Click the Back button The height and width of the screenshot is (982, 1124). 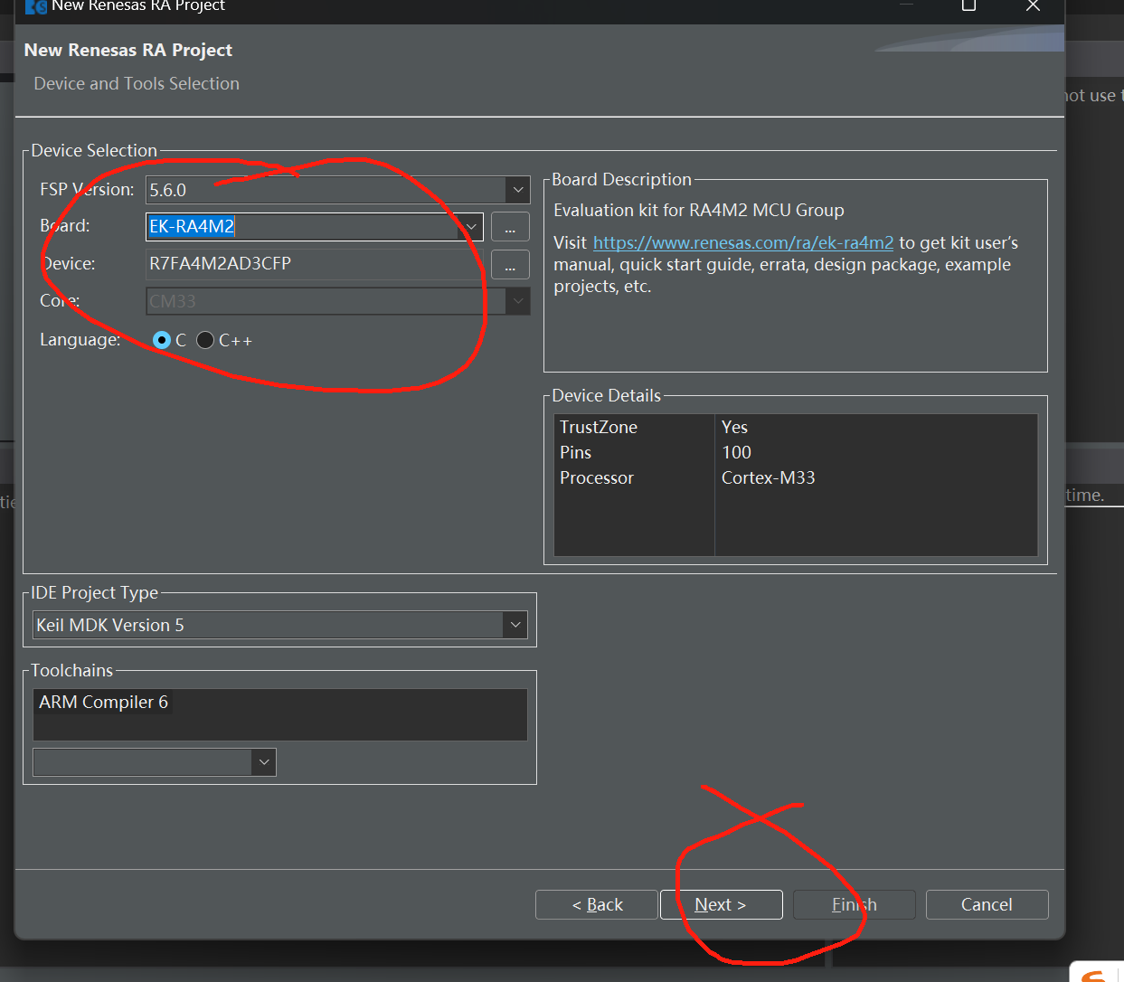click(x=597, y=904)
